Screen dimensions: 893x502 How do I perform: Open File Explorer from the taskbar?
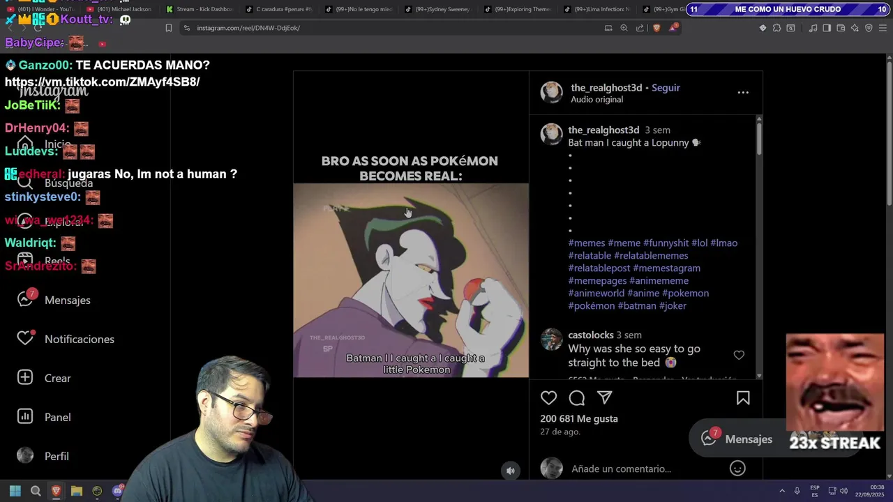point(77,491)
